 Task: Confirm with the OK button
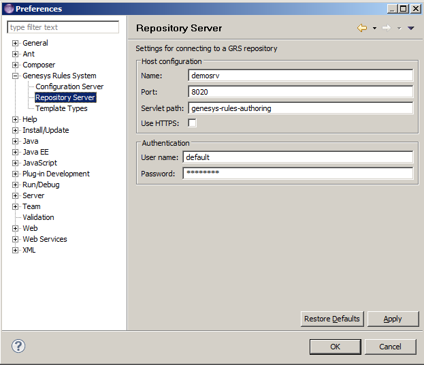pos(336,347)
